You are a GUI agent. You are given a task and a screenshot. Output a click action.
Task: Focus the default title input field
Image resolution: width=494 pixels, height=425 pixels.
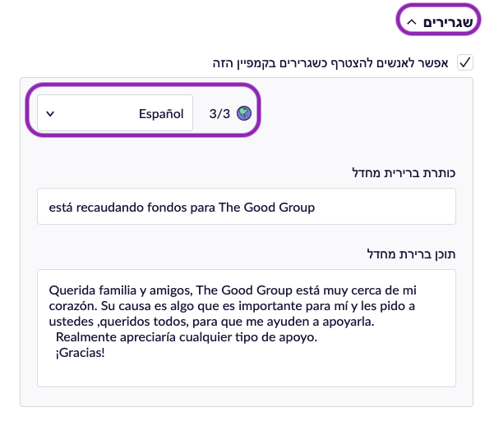(x=247, y=207)
